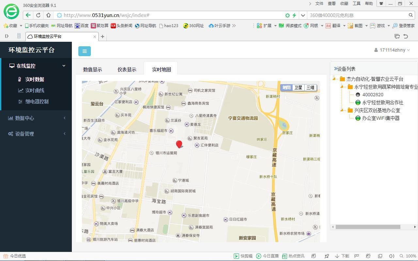Image resolution: width=418 pixels, height=261 pixels.
Task: Switch to the 数值显示 tab
Action: [x=92, y=69]
